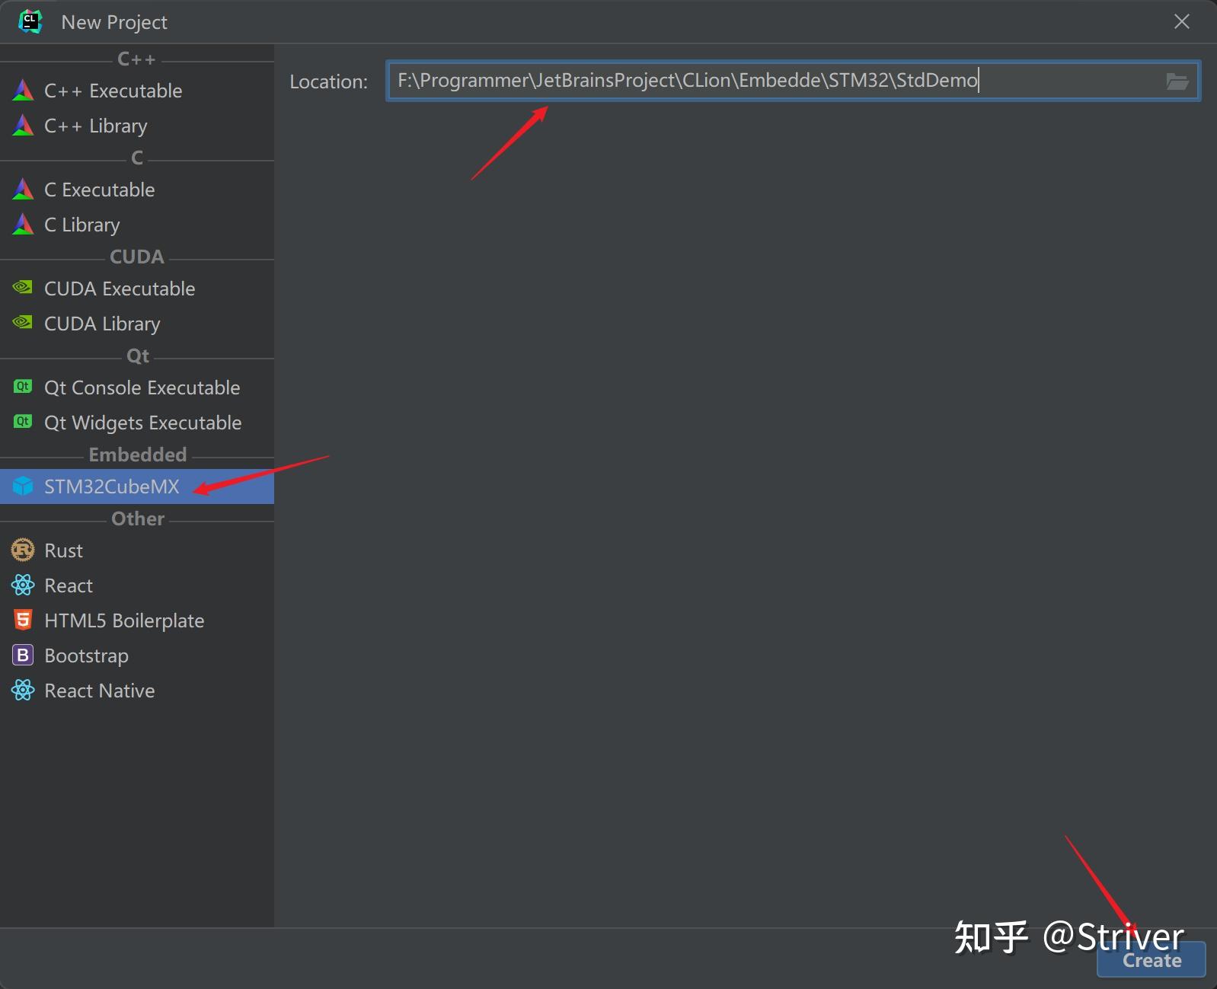Open the folder browse icon in Location field
The image size is (1217, 989).
[x=1177, y=81]
